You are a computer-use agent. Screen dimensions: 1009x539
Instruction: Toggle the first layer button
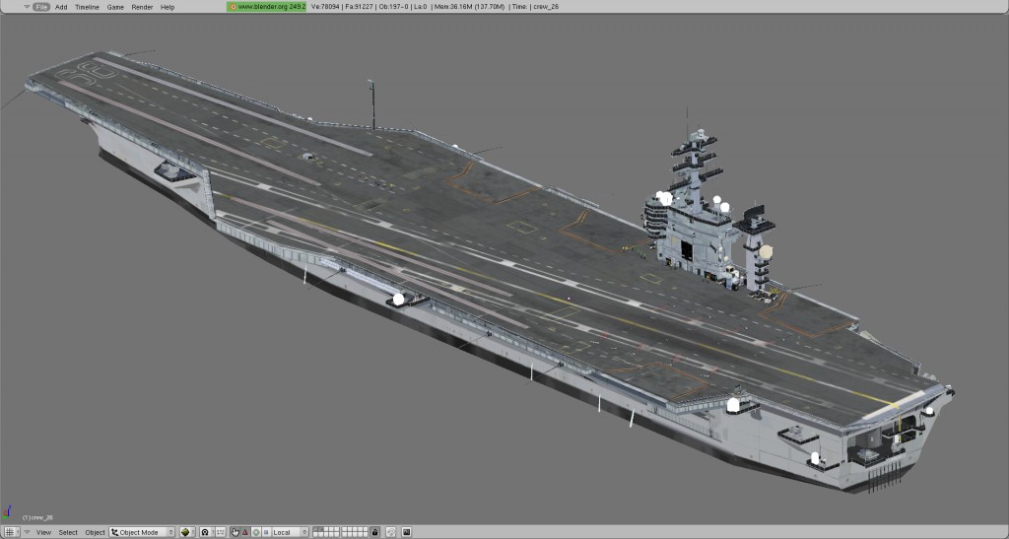pos(315,529)
